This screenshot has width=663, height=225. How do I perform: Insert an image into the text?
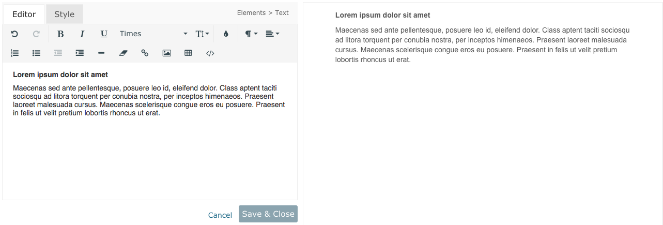point(166,53)
